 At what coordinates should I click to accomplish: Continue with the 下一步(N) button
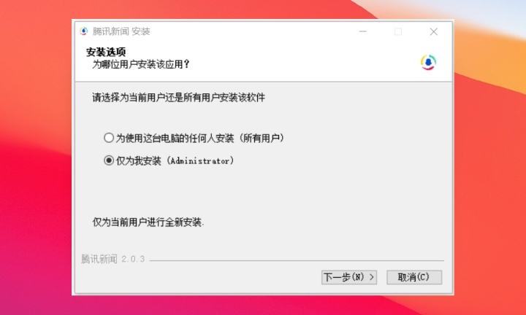pos(349,277)
